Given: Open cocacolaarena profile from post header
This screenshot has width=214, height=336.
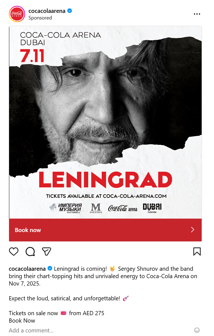Looking at the screenshot, I should pyautogui.click(x=47, y=11).
